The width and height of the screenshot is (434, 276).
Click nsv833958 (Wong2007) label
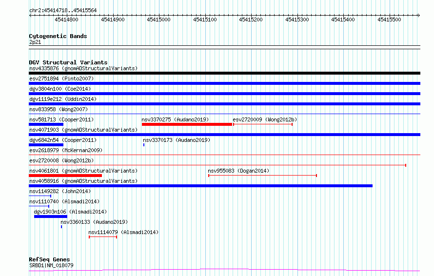point(59,109)
